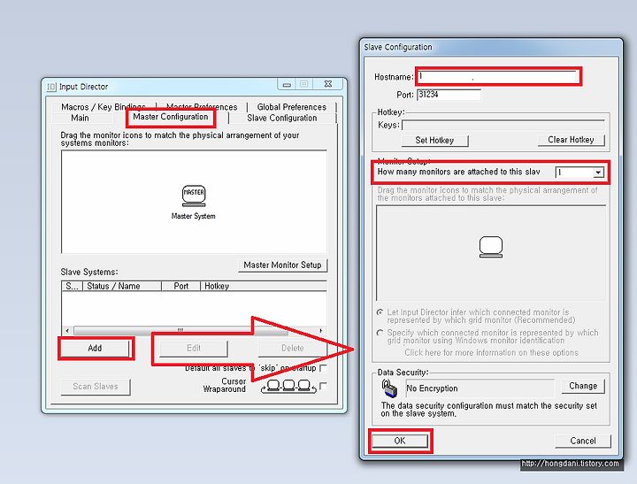Click the Port field showing 31234

pos(449,95)
